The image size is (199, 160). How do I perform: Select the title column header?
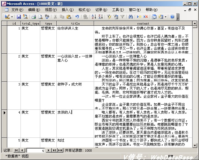pos(75,23)
